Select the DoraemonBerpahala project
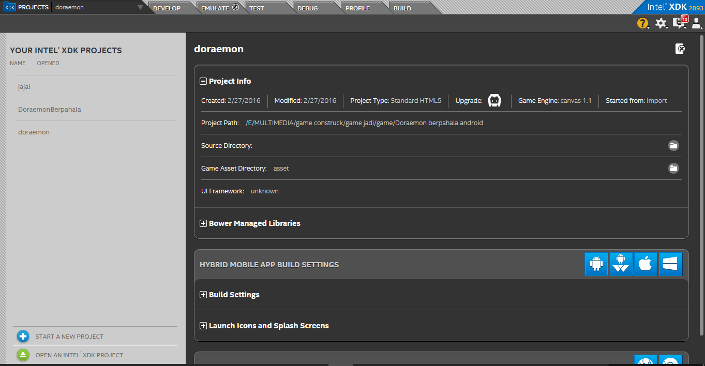The image size is (705, 366). (95, 110)
